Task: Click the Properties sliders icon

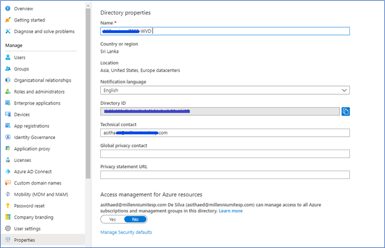Action: click(8, 239)
